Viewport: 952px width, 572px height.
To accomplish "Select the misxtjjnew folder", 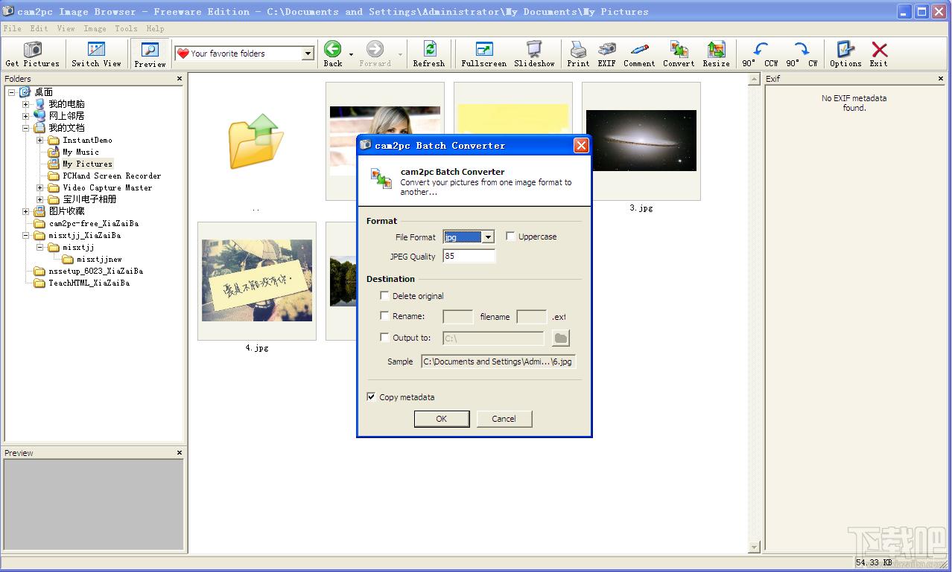I will [99, 259].
